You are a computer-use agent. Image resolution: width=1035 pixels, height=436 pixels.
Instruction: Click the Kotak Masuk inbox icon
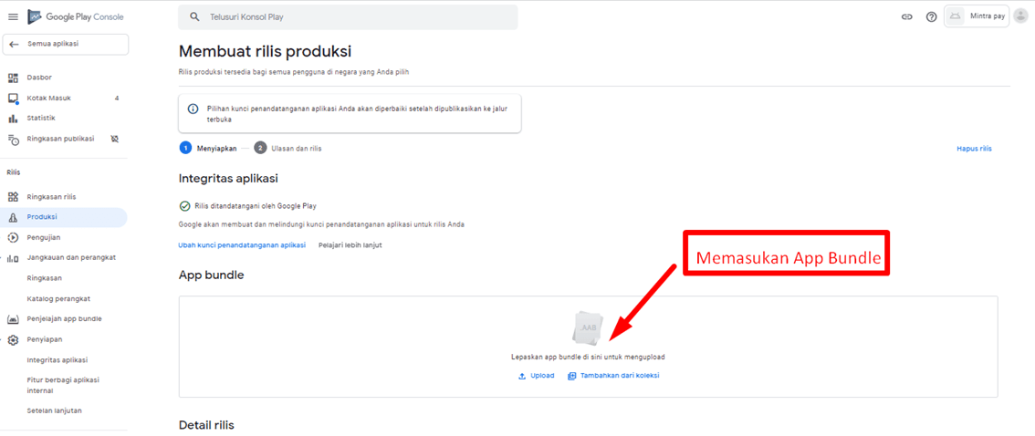point(13,99)
